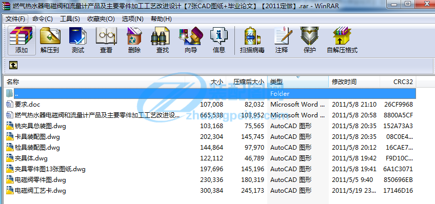Image resolution: width=435 pixels, height=204 pixels.
Task: Click the 扫描病毒 (Virus Scan) icon
Action: point(252,40)
